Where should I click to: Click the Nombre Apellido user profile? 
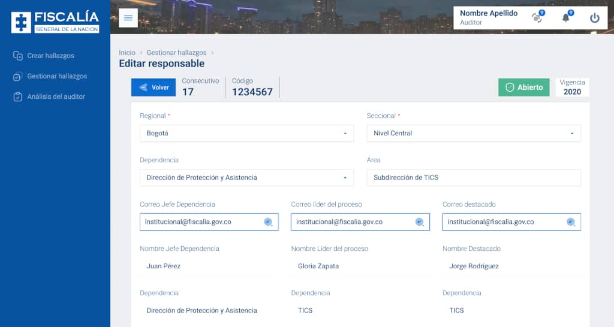point(488,17)
